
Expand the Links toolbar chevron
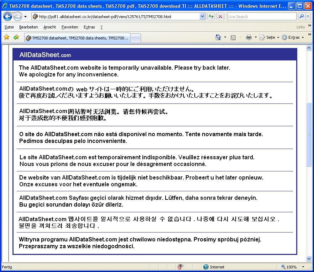pos(310,25)
